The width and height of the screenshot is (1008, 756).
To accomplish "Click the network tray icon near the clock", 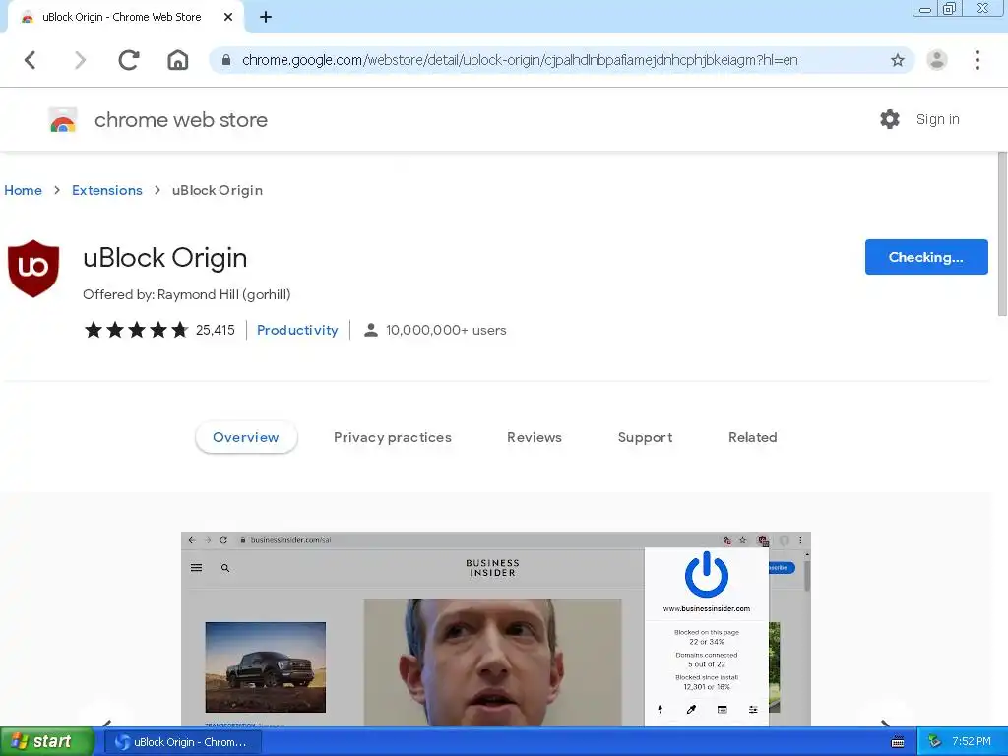I will [935, 742].
